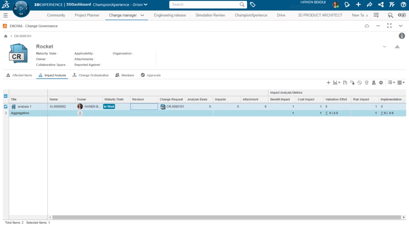The image size is (409, 230).
Task: Open the Drive tab
Action: click(x=281, y=15)
